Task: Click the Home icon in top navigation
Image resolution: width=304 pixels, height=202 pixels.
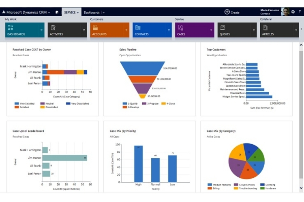Action: click(x=57, y=12)
